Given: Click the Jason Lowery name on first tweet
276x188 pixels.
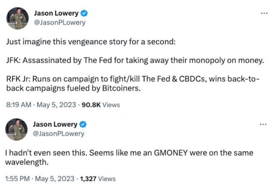Looking at the screenshot, I should click(x=56, y=13).
